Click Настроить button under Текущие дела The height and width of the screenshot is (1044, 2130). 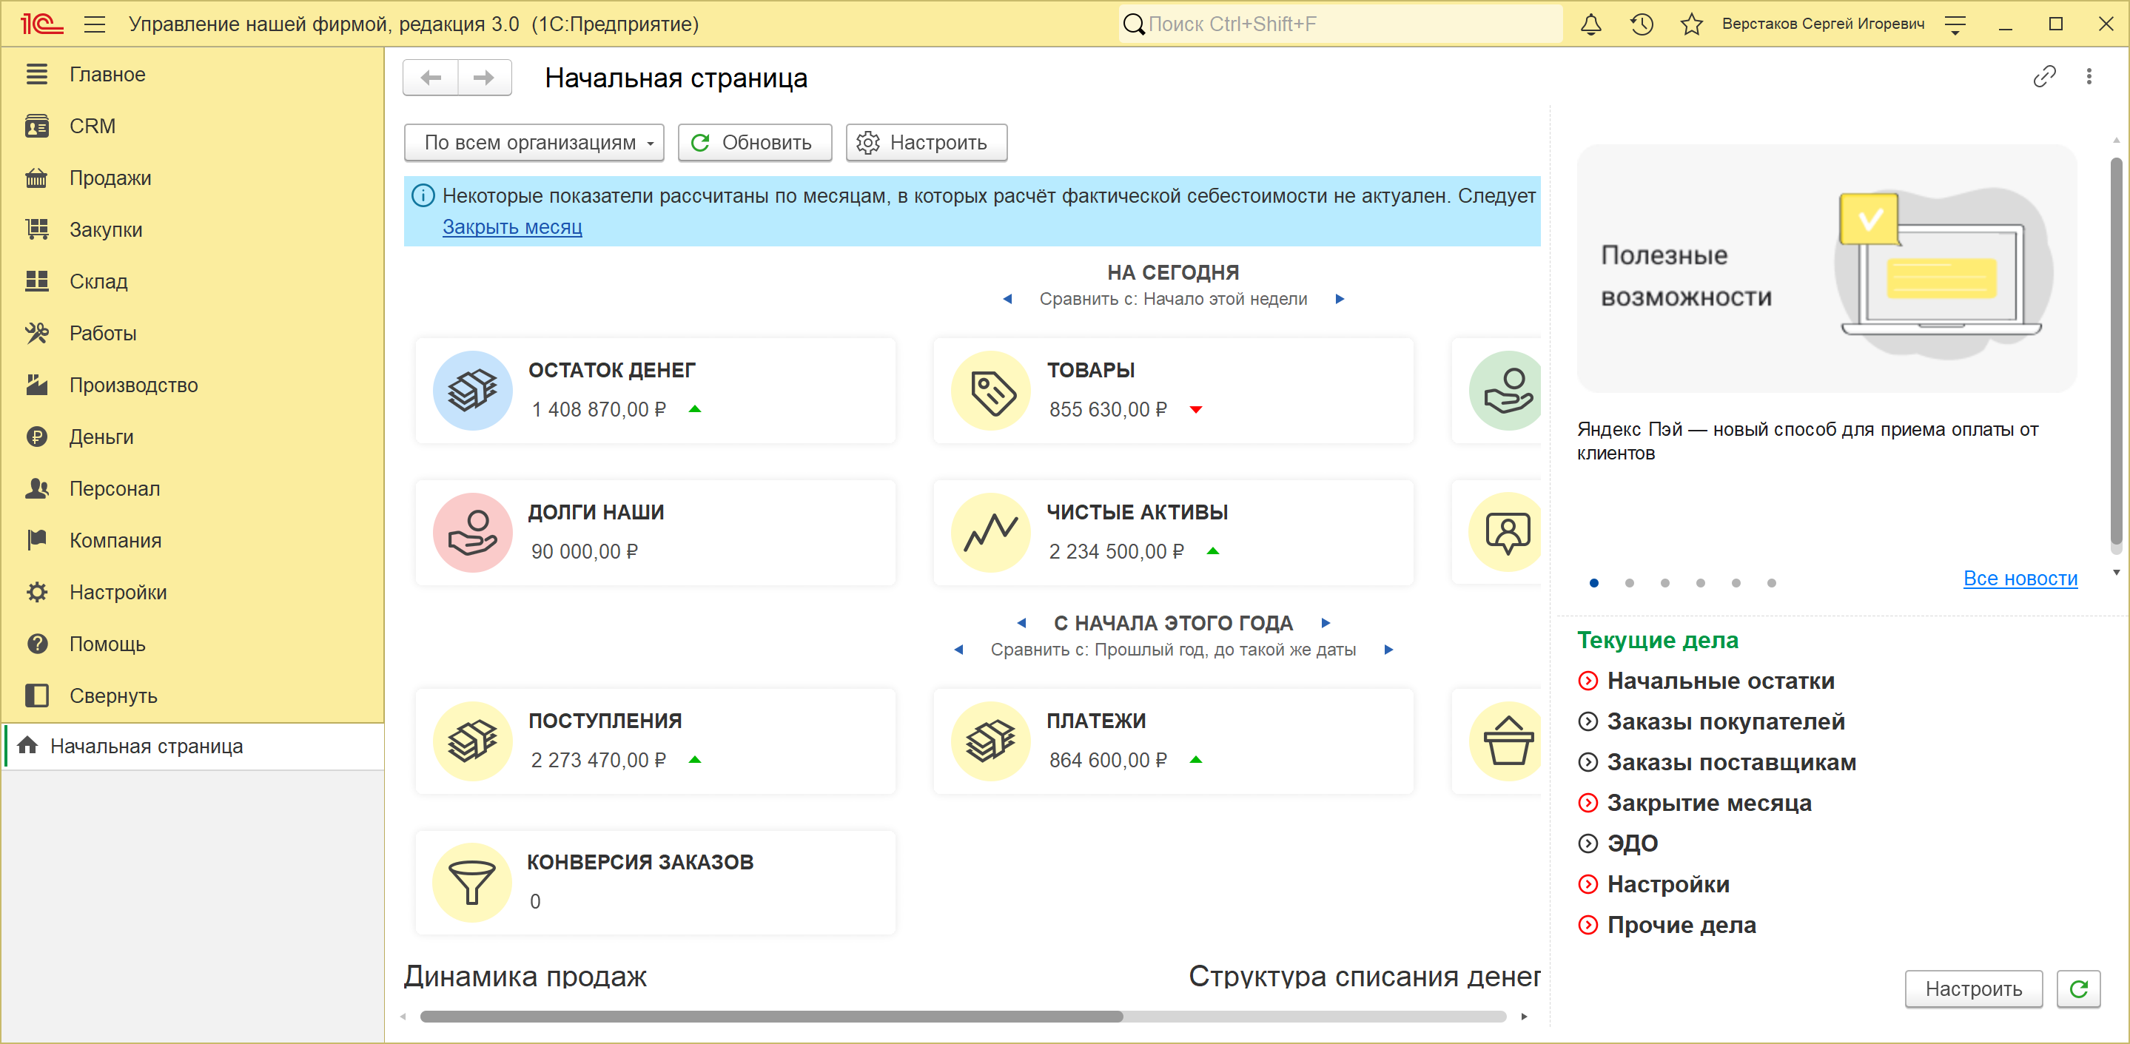(1974, 989)
